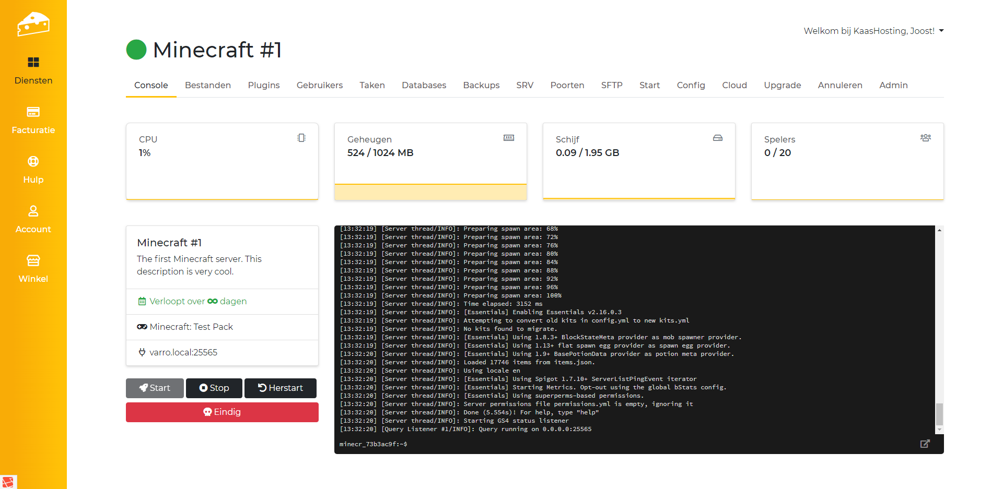Click the console scrollbar up arrow
Screen dimensions: 1003x489
(x=939, y=230)
